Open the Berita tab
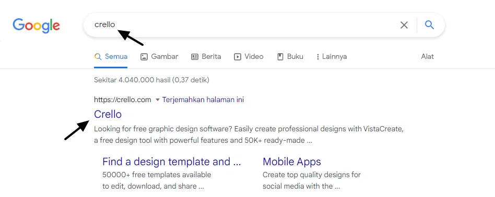Image resolution: width=495 pixels, height=197 pixels. tap(206, 57)
